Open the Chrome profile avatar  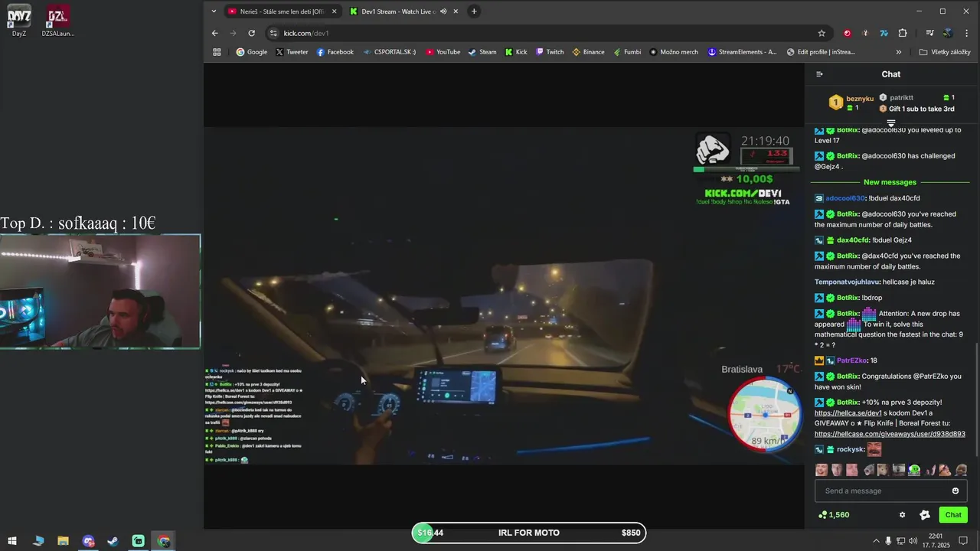click(x=948, y=33)
